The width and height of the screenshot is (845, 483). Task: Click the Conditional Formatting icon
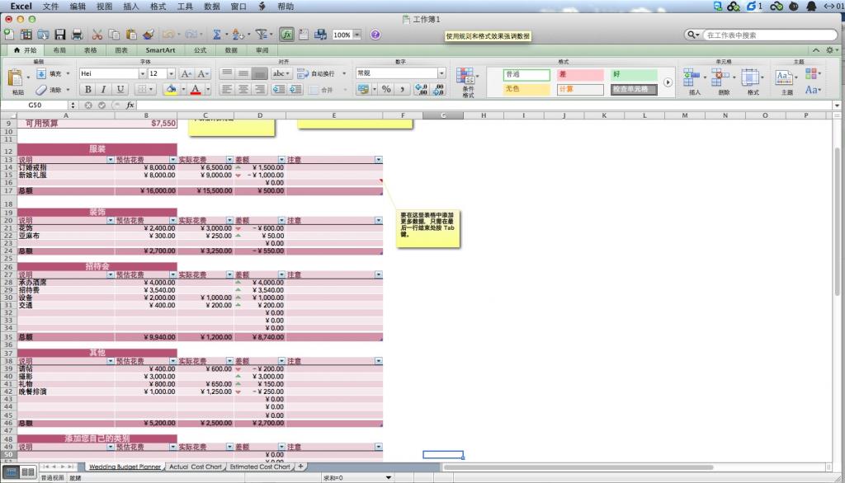pyautogui.click(x=467, y=81)
